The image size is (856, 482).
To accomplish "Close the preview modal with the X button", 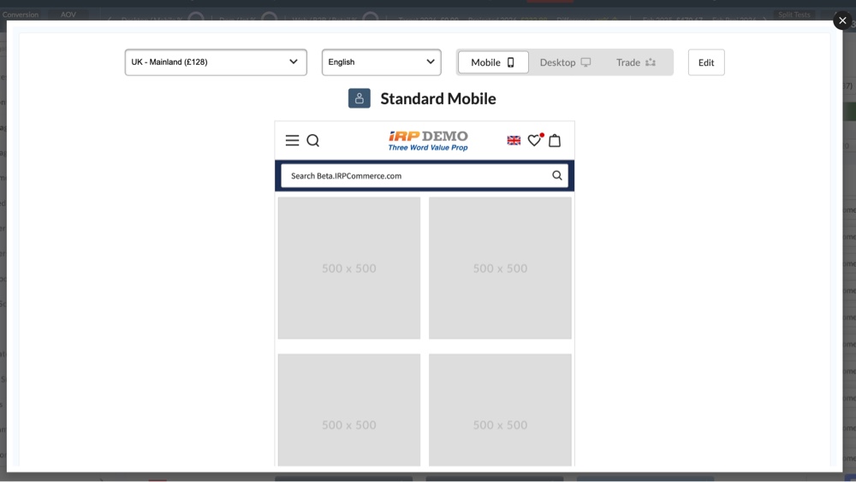I will (x=842, y=21).
